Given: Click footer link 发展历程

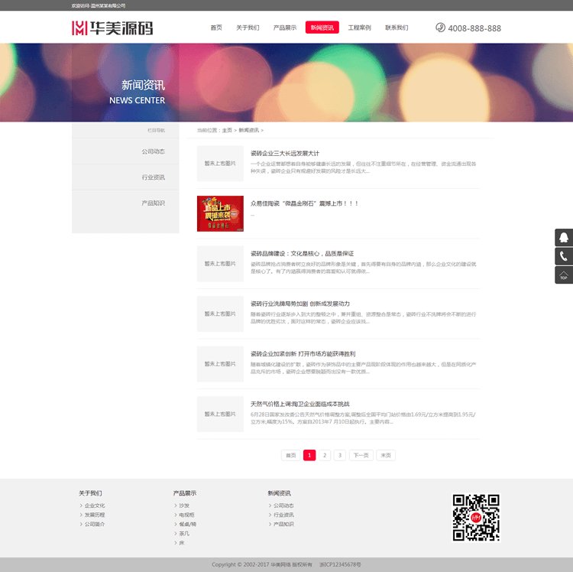Looking at the screenshot, I should click(x=95, y=515).
